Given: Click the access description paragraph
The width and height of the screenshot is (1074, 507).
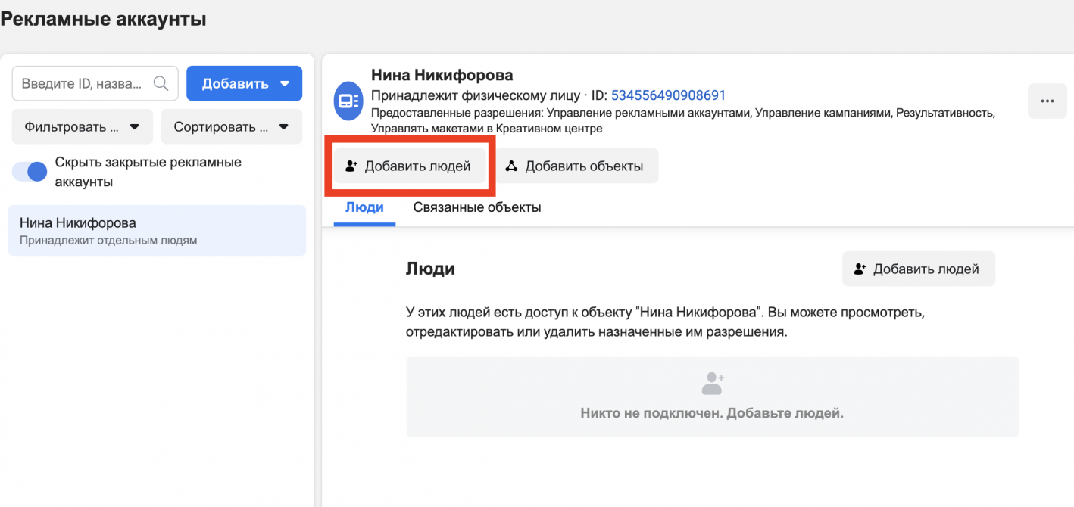Looking at the screenshot, I should [x=665, y=322].
